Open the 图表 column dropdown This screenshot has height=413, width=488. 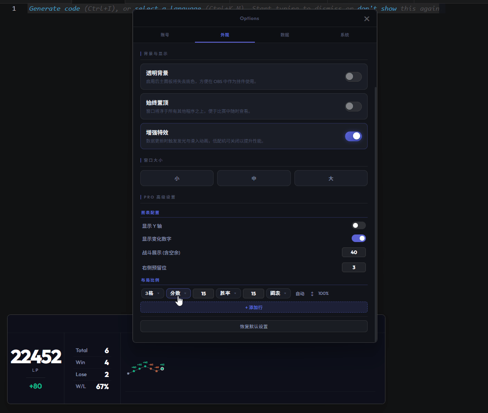pyautogui.click(x=278, y=293)
